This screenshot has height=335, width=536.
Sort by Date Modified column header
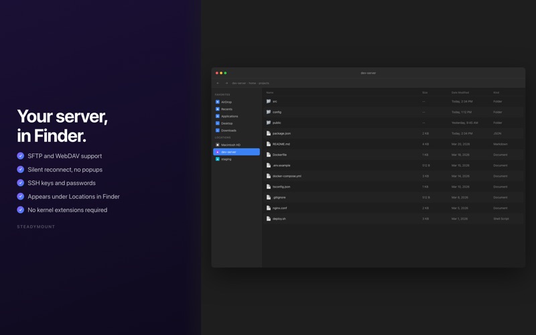click(460, 92)
